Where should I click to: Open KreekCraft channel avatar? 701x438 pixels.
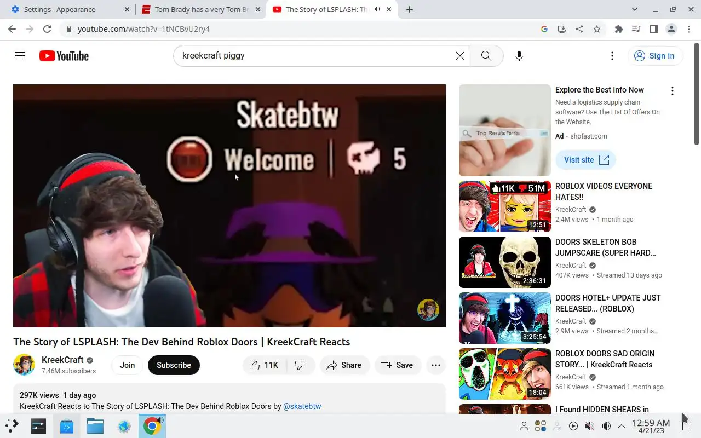(24, 365)
